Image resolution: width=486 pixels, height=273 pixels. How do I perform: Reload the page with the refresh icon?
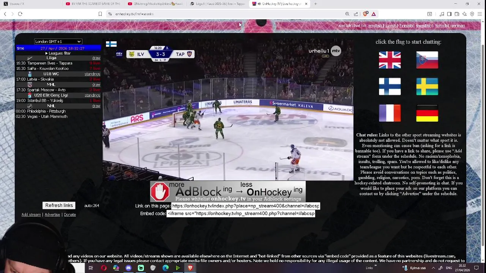20,14
